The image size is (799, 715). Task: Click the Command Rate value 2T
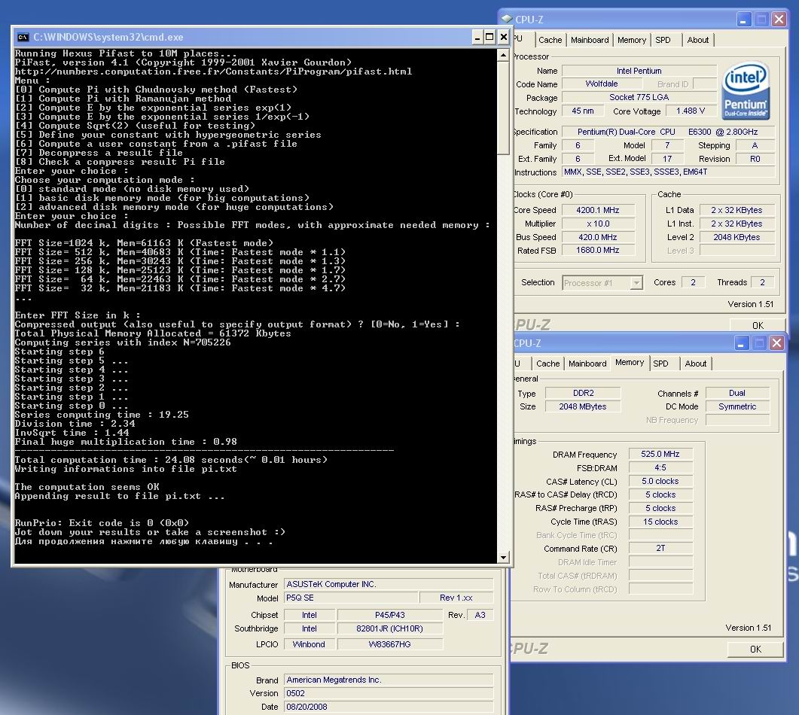660,548
